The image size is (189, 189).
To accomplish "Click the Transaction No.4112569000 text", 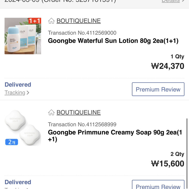I will 82,33.
